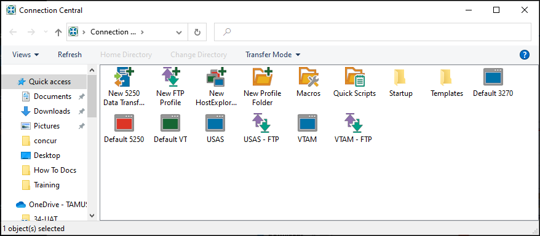Image resolution: width=540 pixels, height=236 pixels.
Task: Open Quick Scripts folder
Action: click(355, 77)
